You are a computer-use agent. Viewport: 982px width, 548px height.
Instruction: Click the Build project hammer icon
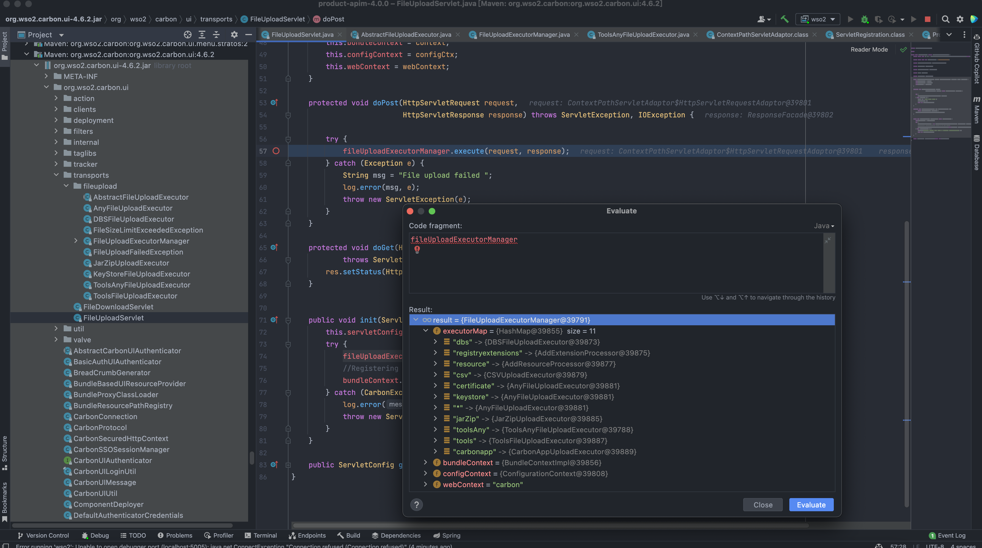coord(785,19)
